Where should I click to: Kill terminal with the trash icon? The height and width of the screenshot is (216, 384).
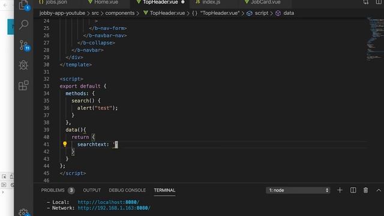click(x=365, y=190)
